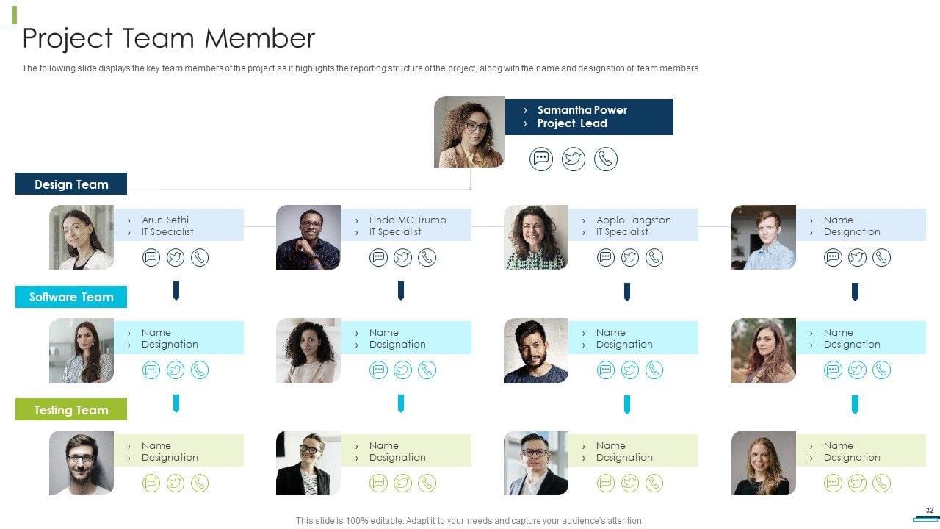Viewport: 940px width, 529px height.
Task: Select the Design Team label
Action: click(71, 184)
